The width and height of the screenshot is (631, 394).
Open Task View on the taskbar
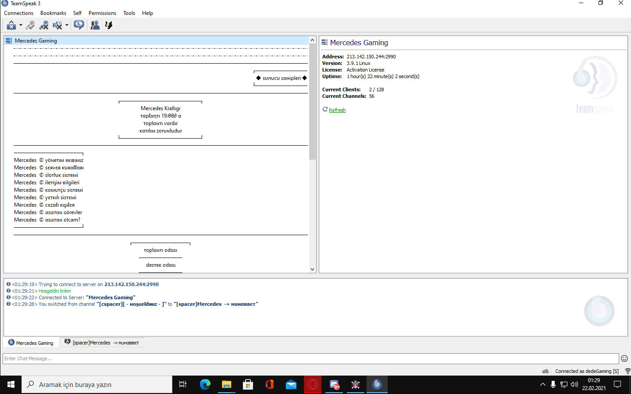[x=183, y=385]
